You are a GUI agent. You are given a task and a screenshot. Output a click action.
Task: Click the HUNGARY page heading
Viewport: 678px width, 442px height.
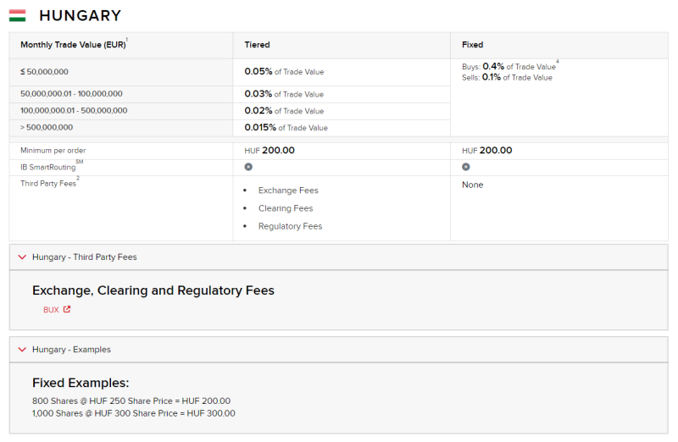tap(80, 15)
